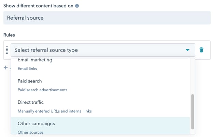
Task: Click the plus icon below the rule
Action: pos(5,67)
